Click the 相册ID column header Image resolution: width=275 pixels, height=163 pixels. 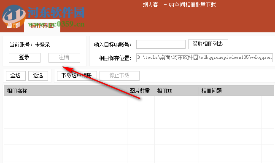click(x=177, y=91)
